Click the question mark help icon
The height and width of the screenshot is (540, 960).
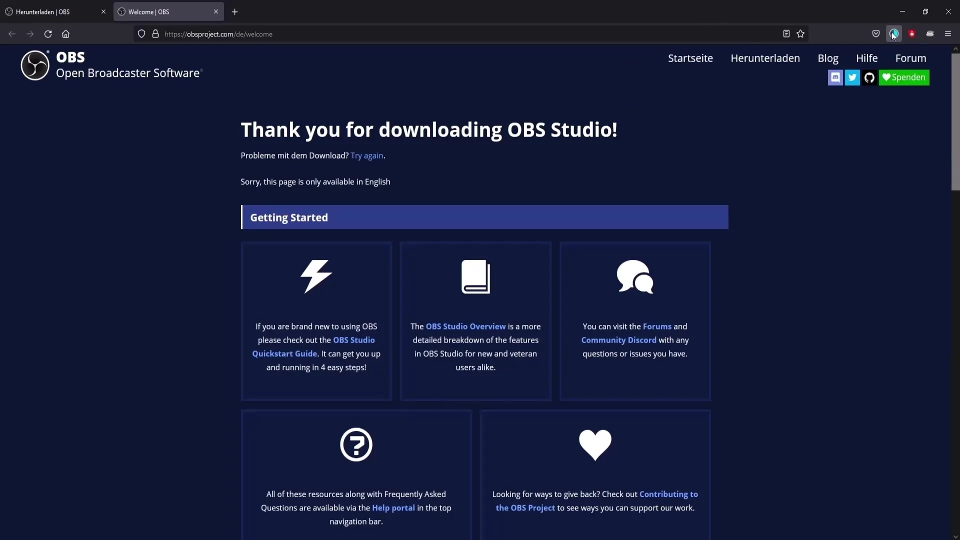(x=356, y=444)
